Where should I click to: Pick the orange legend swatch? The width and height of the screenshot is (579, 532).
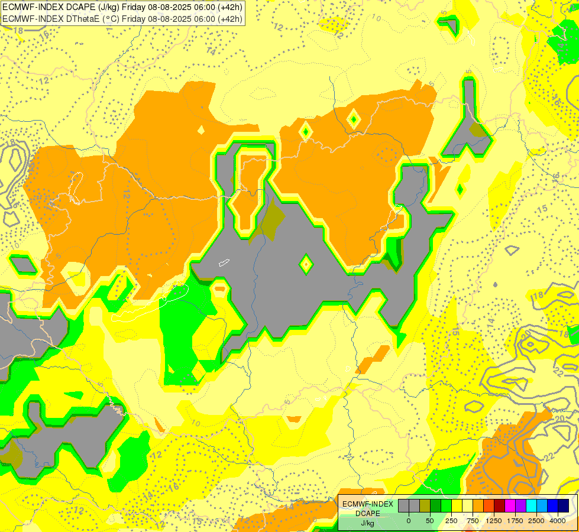pyautogui.click(x=478, y=505)
